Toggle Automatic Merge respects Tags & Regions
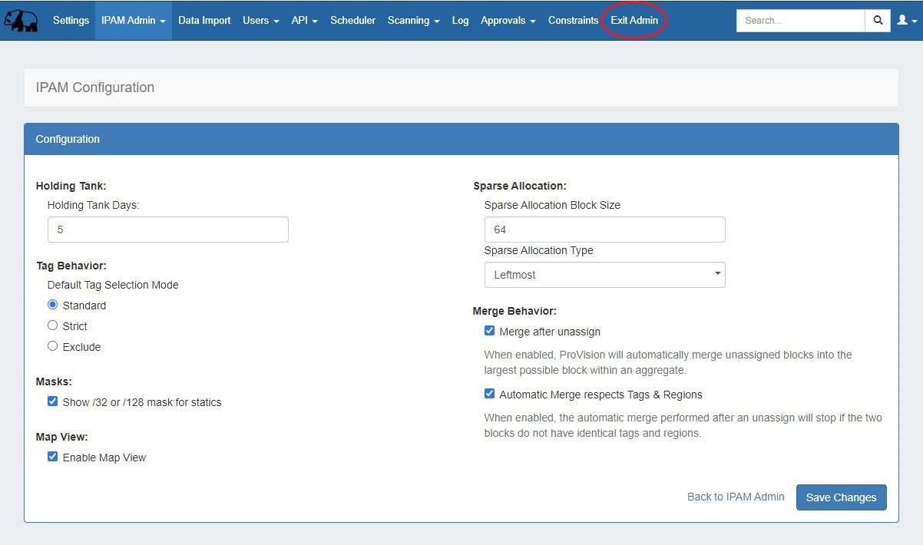This screenshot has height=545, width=923. coord(490,394)
